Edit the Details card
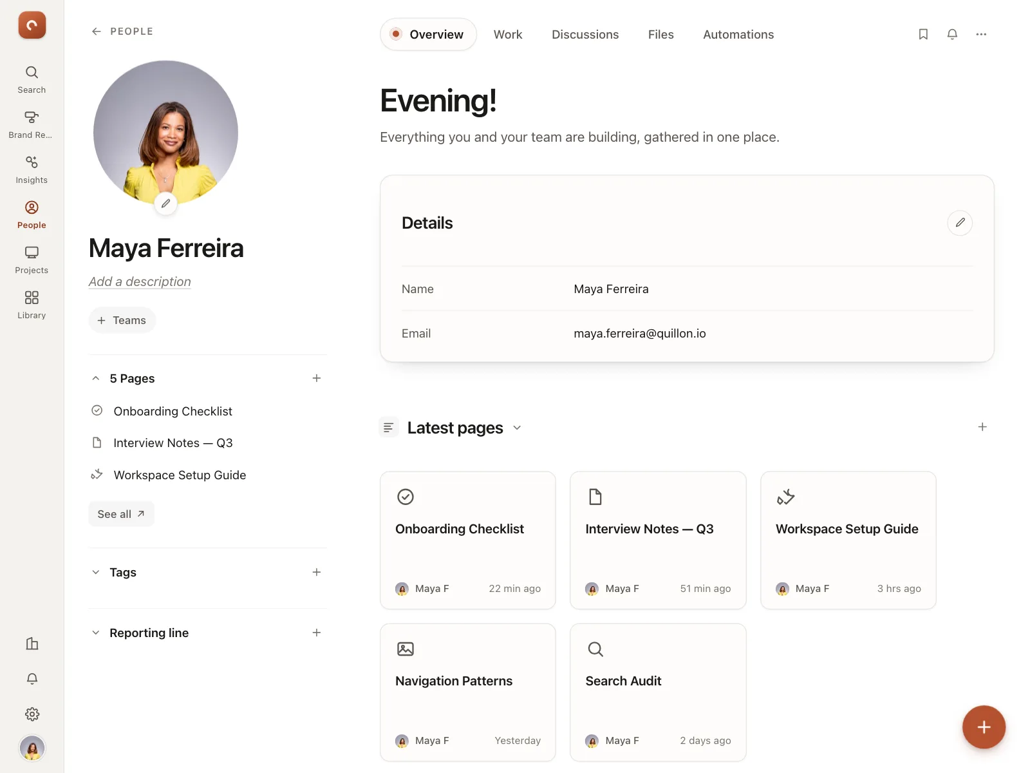This screenshot has height=773, width=1030. tap(960, 223)
